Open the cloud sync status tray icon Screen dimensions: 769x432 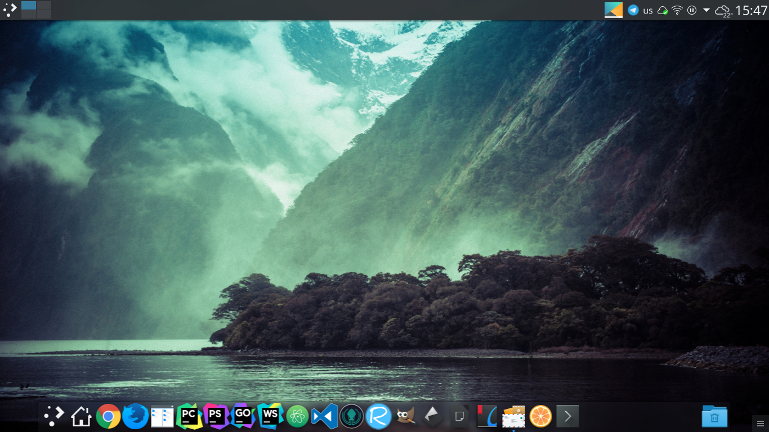coord(663,10)
